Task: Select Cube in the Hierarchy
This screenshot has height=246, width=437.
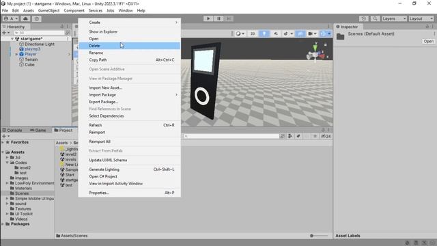Action: point(29,64)
